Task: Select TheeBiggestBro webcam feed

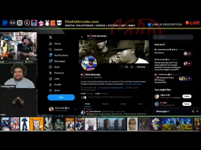Action: point(18,75)
